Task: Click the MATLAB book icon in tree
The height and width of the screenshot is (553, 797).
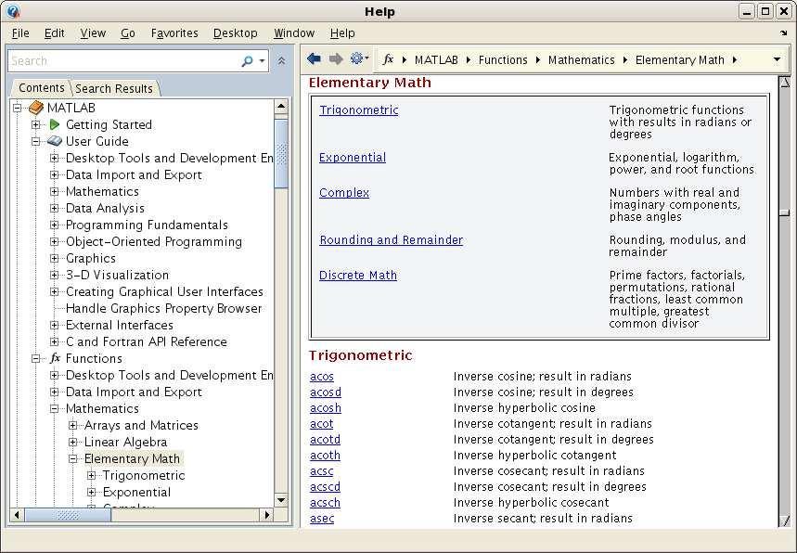Action: (36, 108)
